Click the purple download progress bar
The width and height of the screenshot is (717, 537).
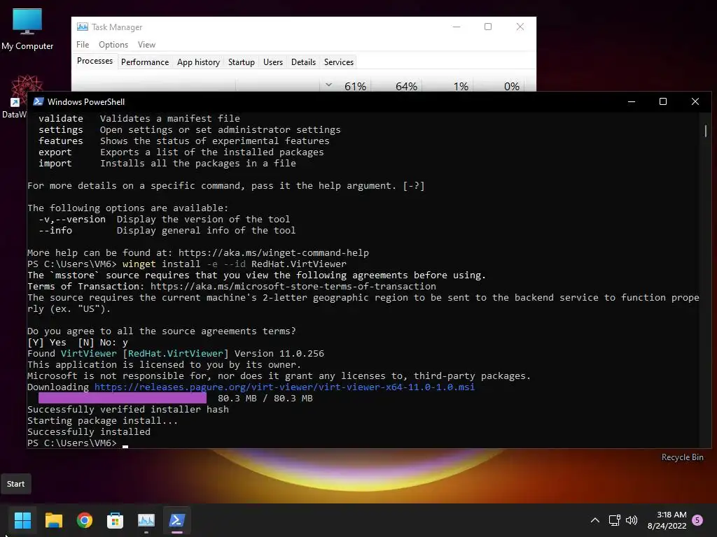click(123, 398)
